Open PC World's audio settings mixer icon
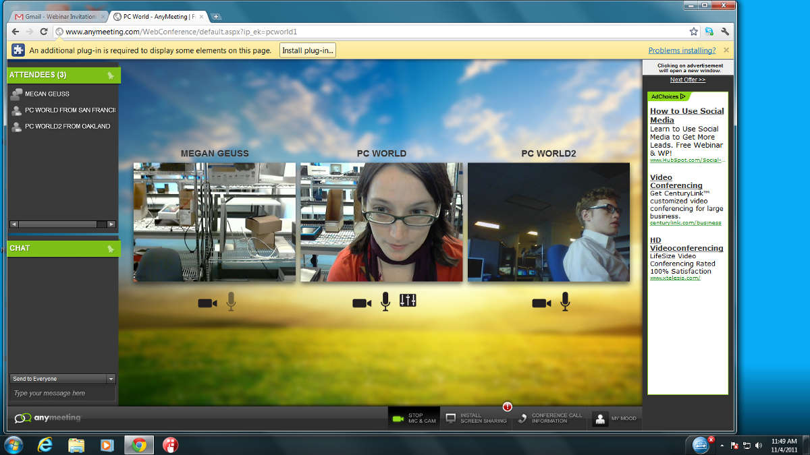Screen dimensions: 810x455 pyautogui.click(x=408, y=301)
